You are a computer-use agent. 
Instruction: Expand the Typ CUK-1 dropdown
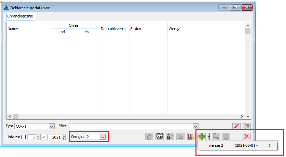pyautogui.click(x=52, y=126)
